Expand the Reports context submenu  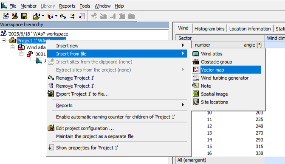coord(117,106)
